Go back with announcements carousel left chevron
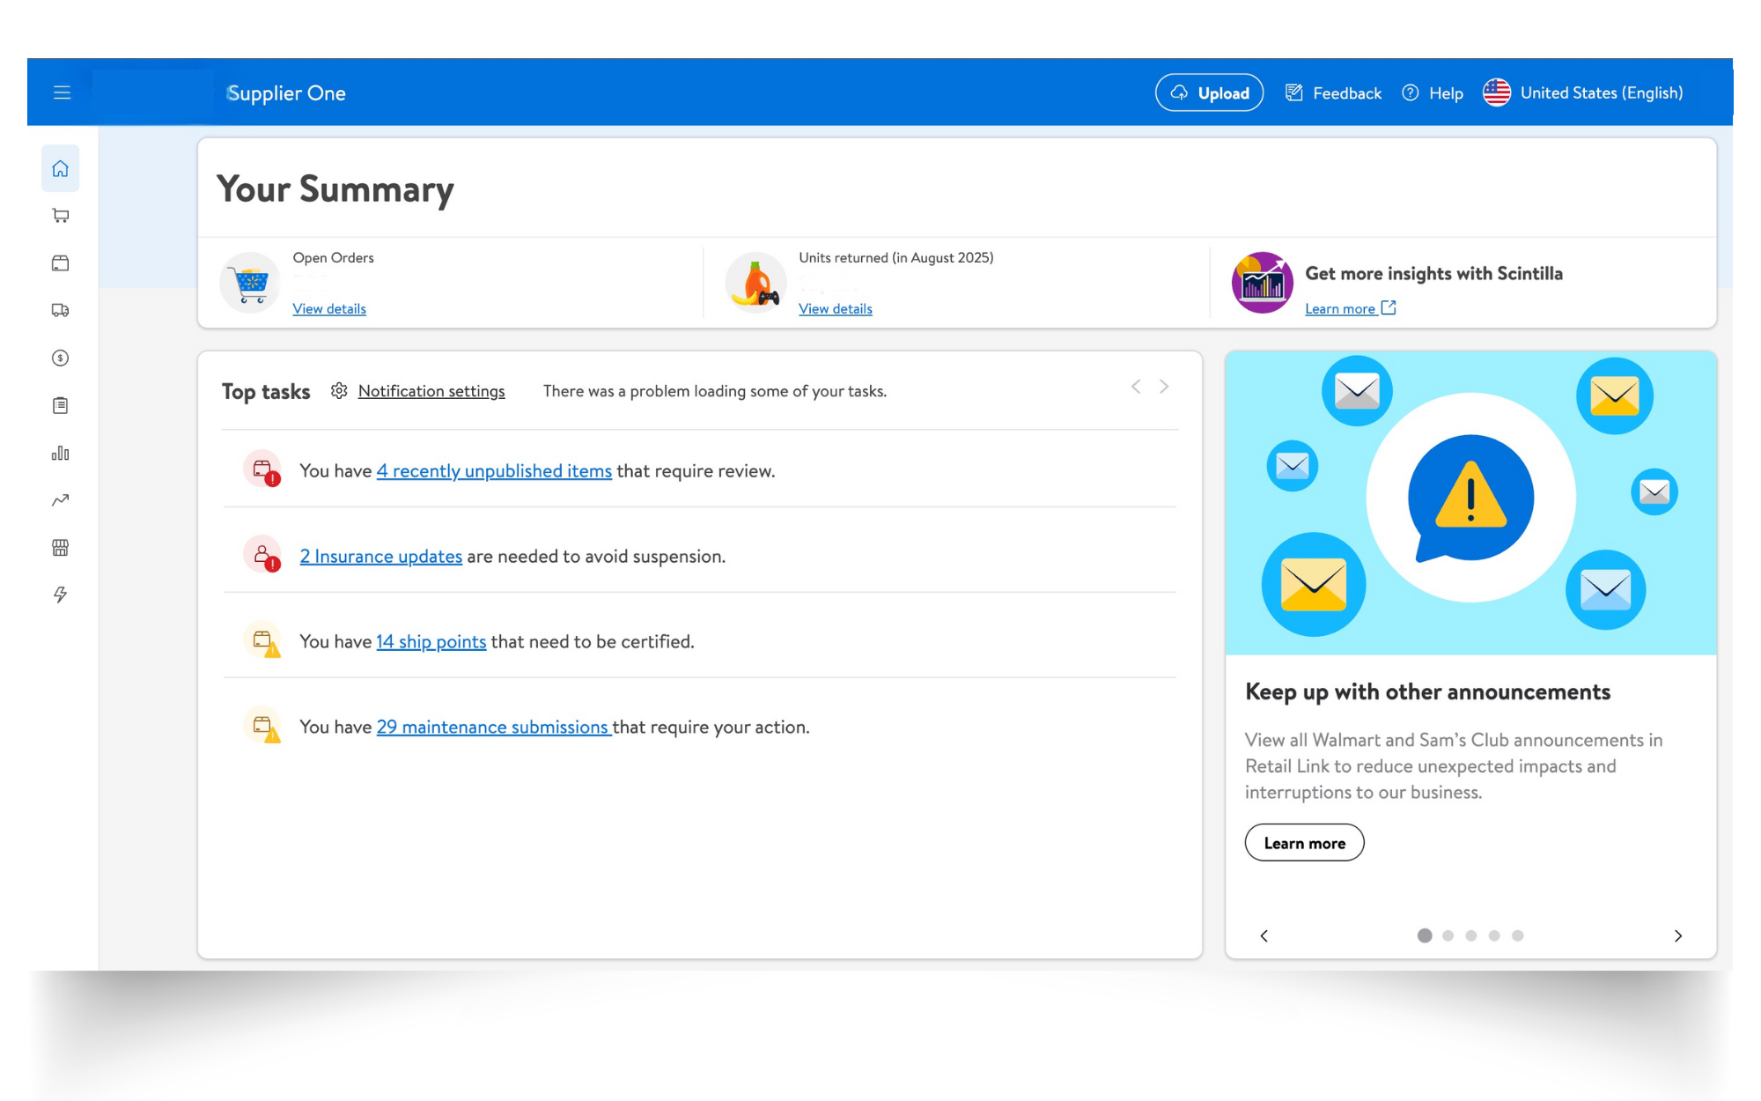Image resolution: width=1761 pixels, height=1101 pixels. pyautogui.click(x=1264, y=935)
